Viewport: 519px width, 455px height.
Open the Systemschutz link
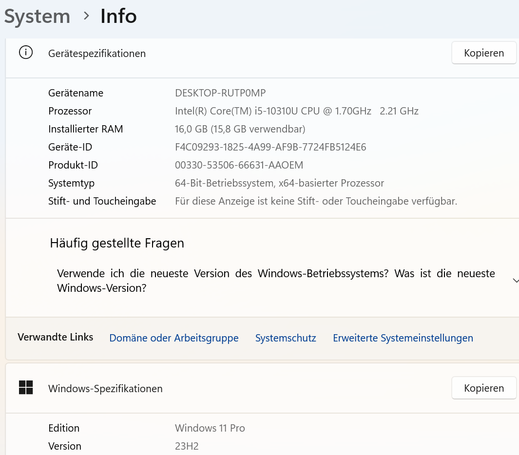click(285, 338)
